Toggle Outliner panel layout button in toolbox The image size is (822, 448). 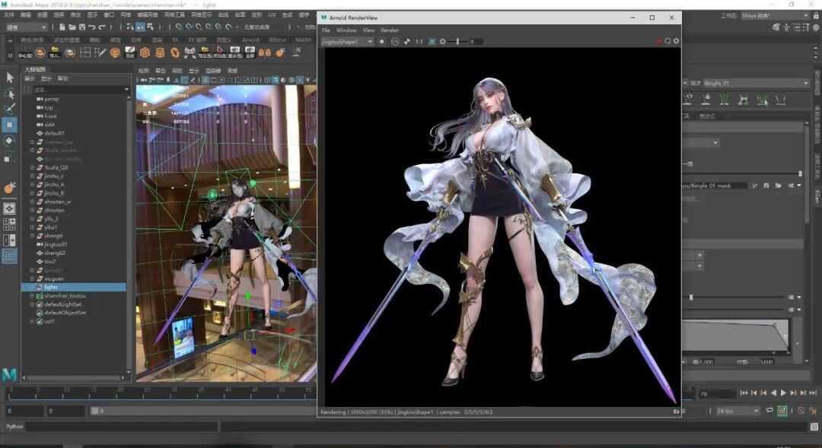pos(10,256)
